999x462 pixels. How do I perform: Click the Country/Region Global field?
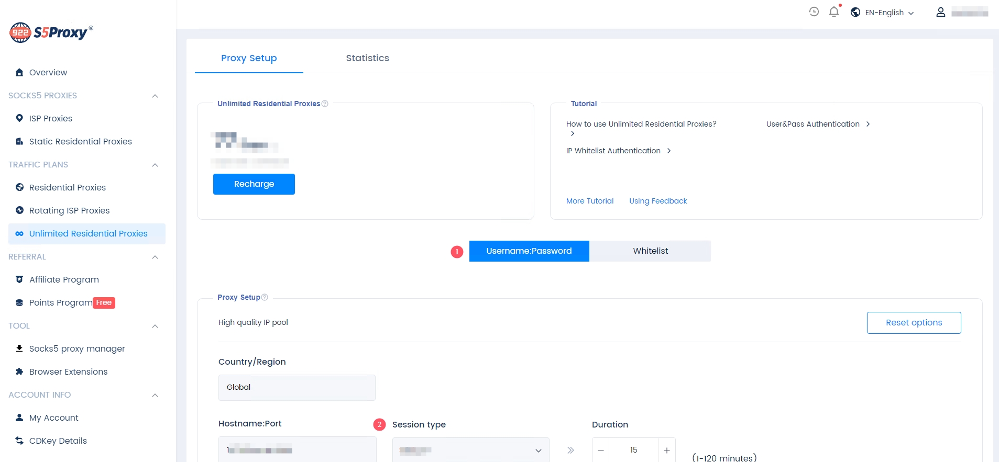297,387
